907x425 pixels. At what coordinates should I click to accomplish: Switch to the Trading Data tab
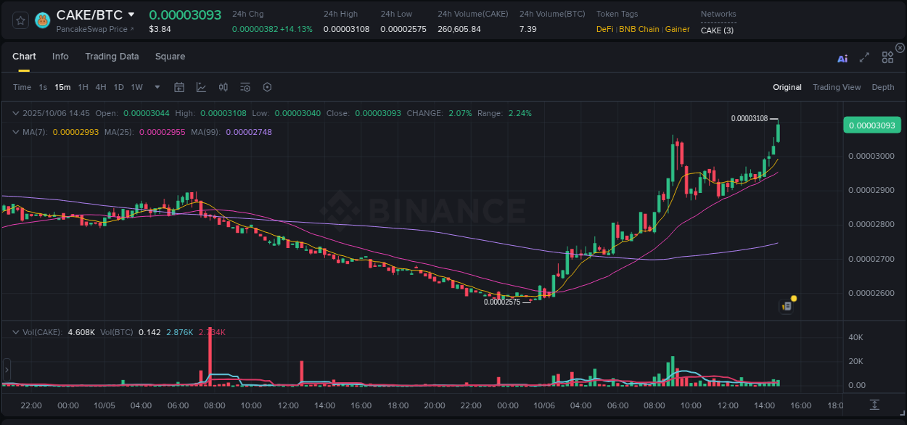tap(112, 57)
